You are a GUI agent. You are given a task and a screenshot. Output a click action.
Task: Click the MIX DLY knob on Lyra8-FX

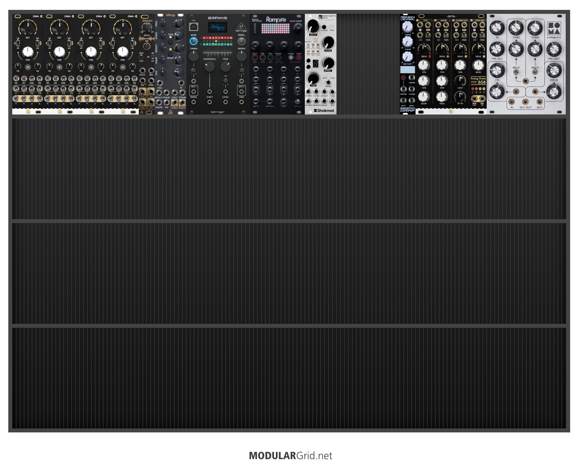click(497, 49)
